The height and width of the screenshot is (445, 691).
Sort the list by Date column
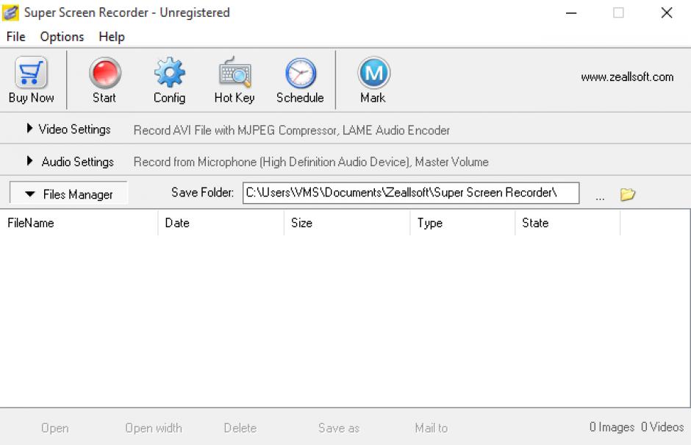(221, 223)
